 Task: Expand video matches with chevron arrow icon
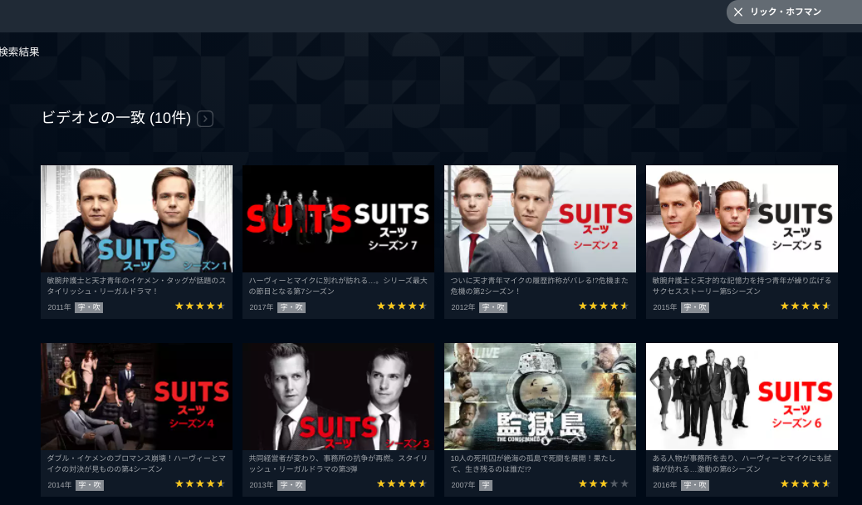205,119
